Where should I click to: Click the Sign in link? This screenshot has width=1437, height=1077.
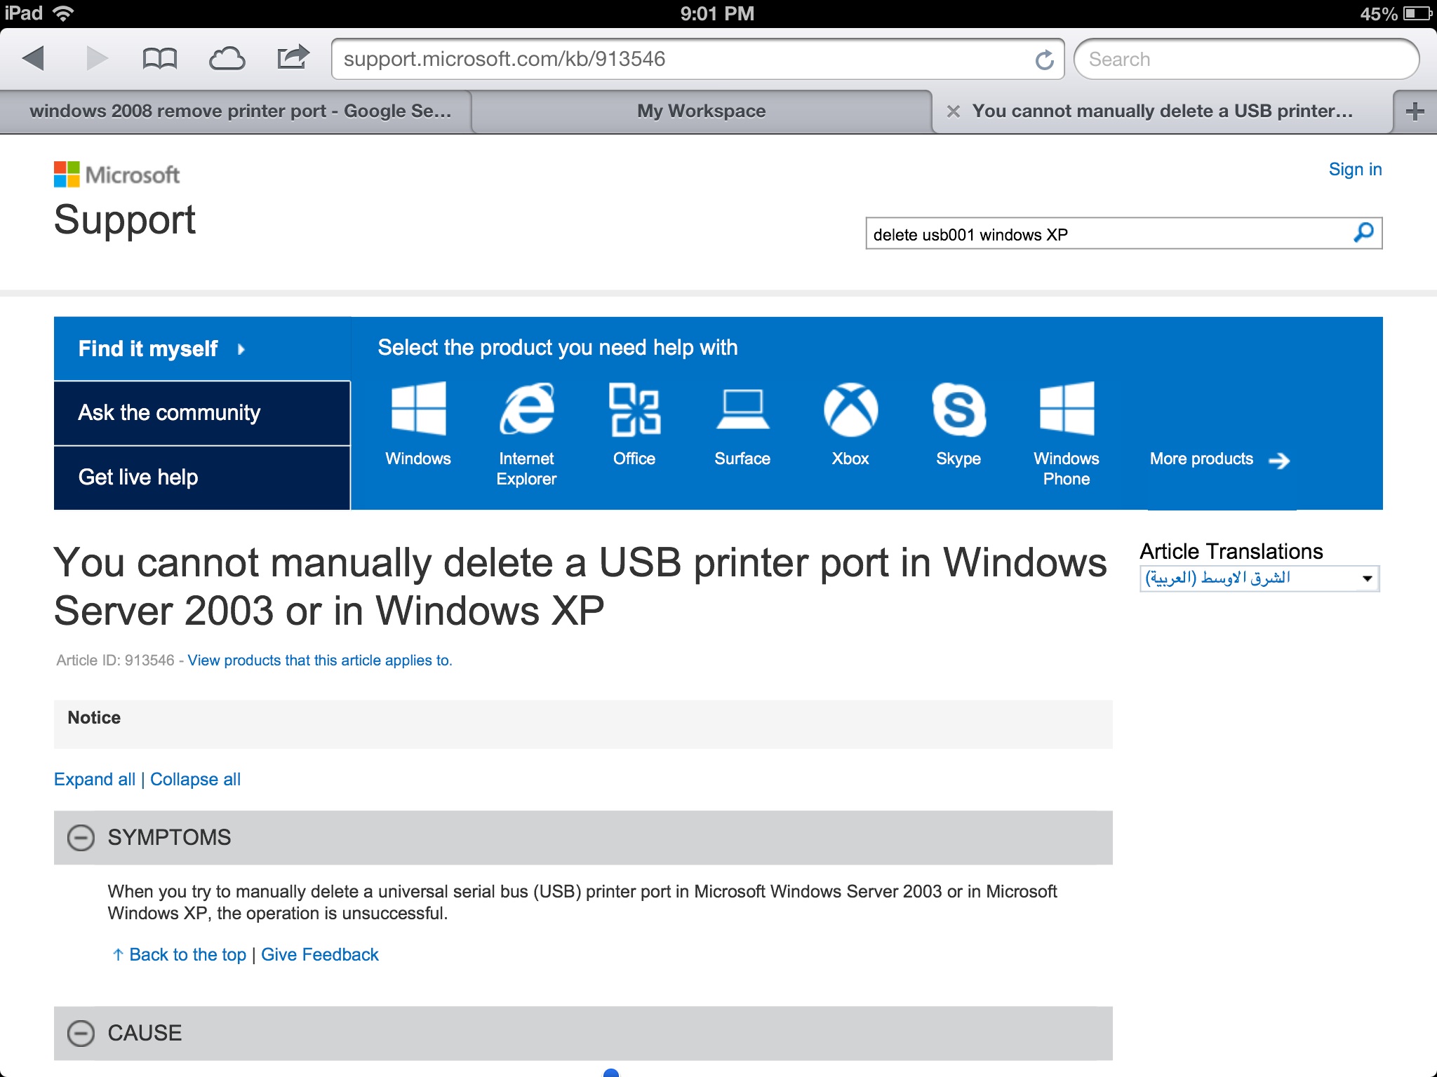pos(1355,169)
